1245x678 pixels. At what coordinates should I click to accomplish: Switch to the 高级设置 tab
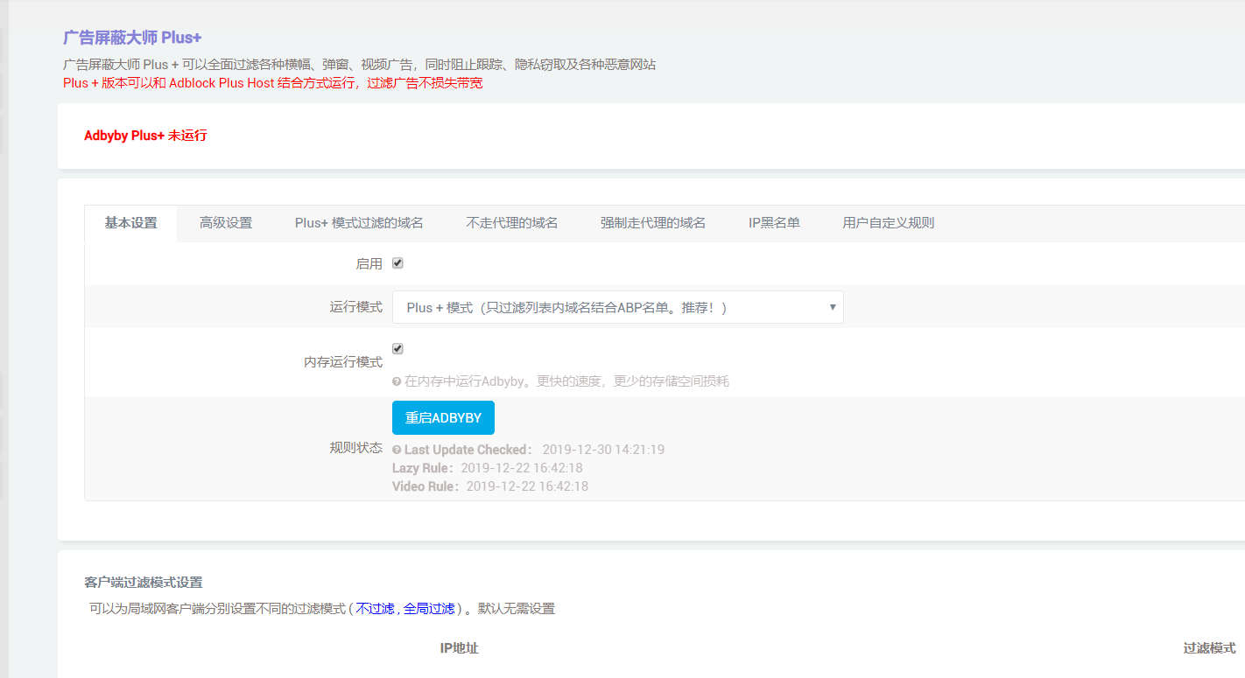tap(225, 223)
